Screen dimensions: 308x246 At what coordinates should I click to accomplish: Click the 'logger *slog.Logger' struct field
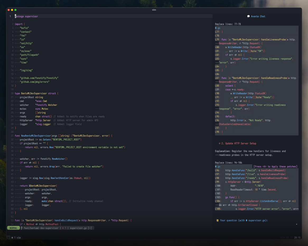coord(35,124)
